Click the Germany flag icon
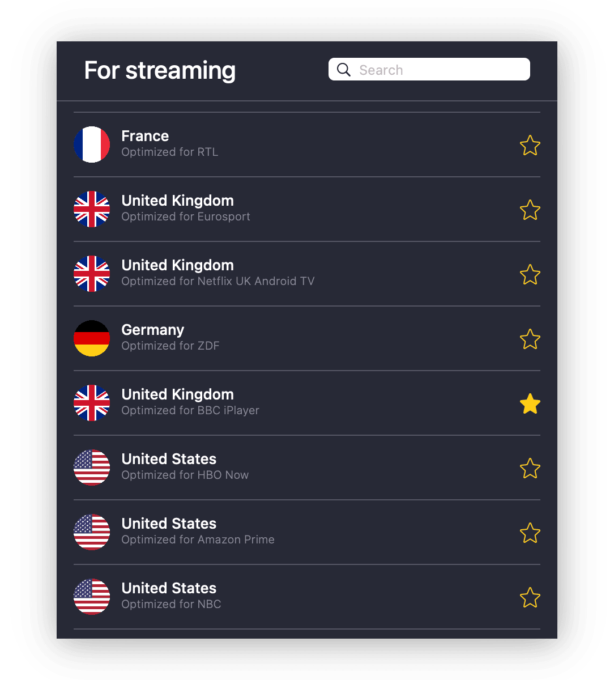 tap(92, 338)
